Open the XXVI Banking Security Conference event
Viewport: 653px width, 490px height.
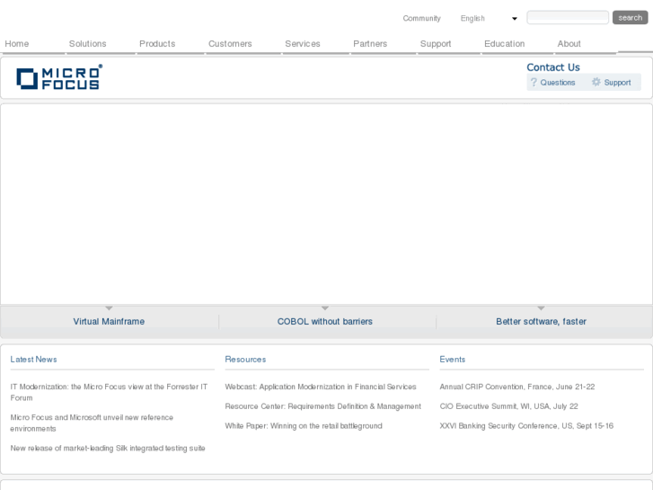526,426
